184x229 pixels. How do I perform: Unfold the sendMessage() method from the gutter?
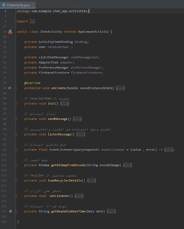(16, 119)
